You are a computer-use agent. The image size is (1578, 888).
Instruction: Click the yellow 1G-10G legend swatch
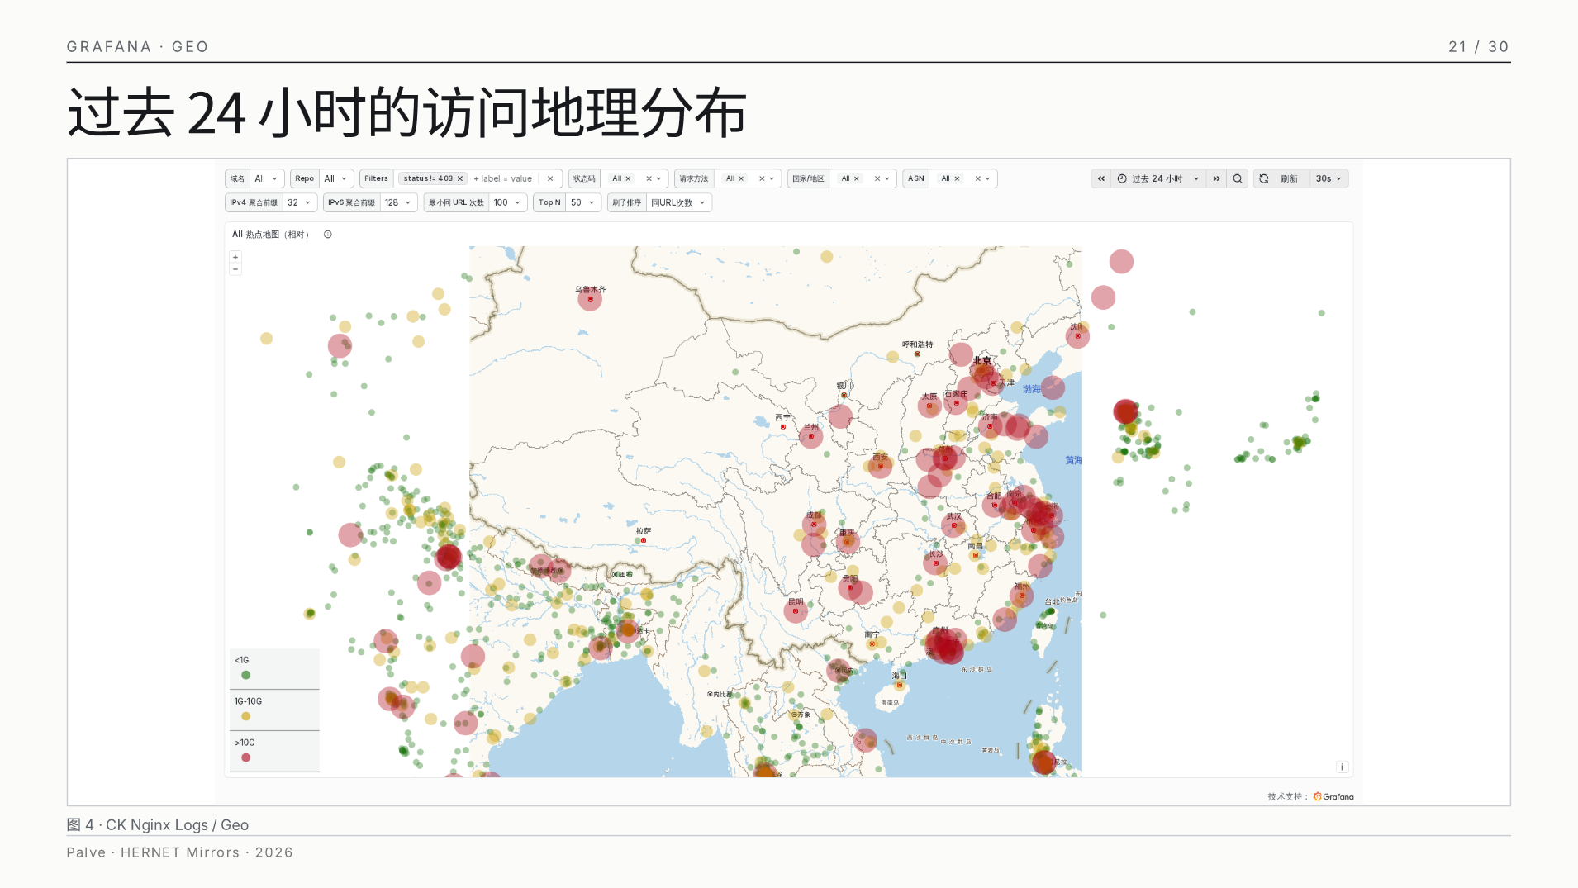[x=245, y=716]
